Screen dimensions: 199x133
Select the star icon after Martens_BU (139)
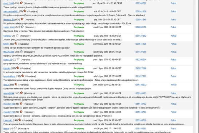22,19
